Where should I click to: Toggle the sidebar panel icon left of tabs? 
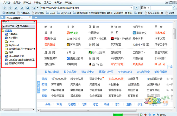pyautogui.click(x=2, y=17)
